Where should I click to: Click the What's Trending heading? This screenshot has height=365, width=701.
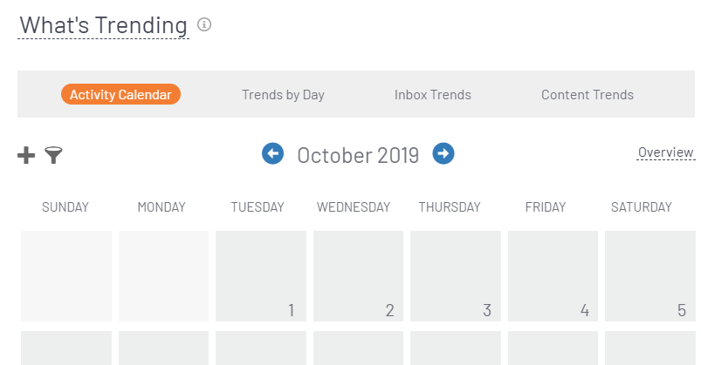103,25
